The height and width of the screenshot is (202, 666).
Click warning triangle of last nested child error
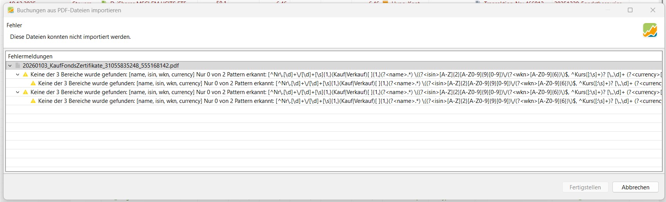33,101
